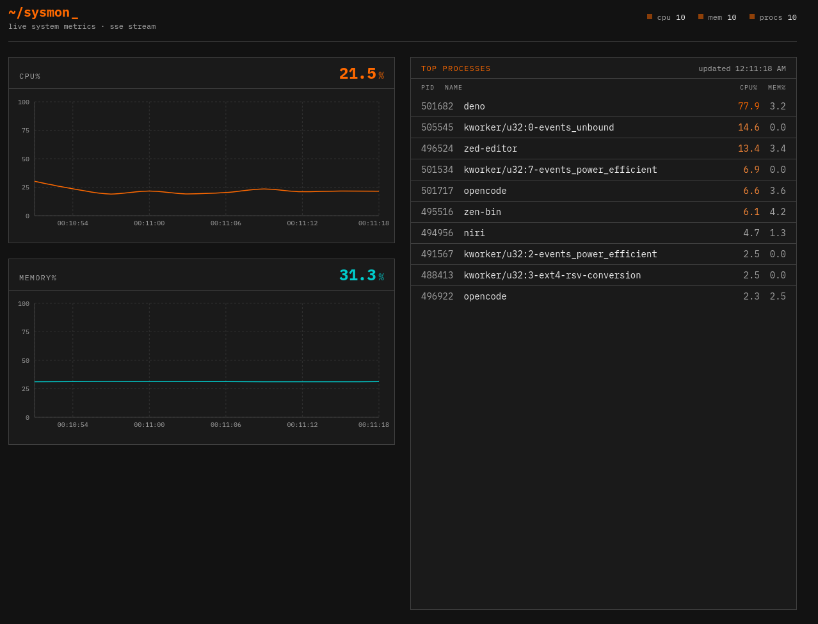Click the orange cpu status indicator square

650,17
